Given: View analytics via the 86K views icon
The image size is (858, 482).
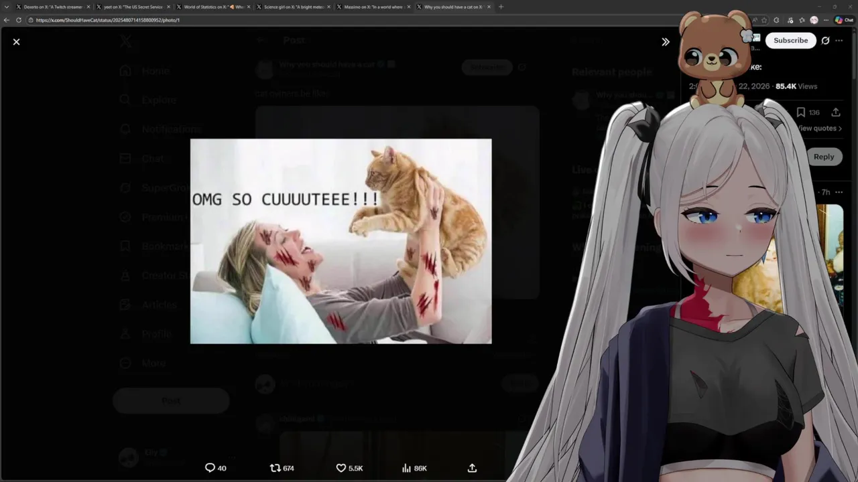Looking at the screenshot, I should (414, 468).
